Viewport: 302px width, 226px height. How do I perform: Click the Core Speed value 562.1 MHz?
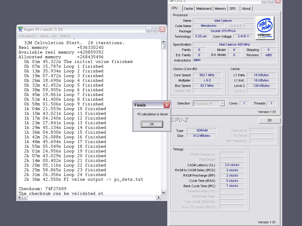coord(207,75)
